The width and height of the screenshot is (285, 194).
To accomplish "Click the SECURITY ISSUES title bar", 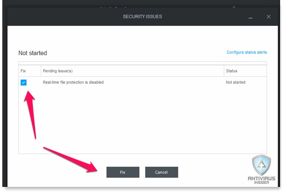I will (x=142, y=17).
